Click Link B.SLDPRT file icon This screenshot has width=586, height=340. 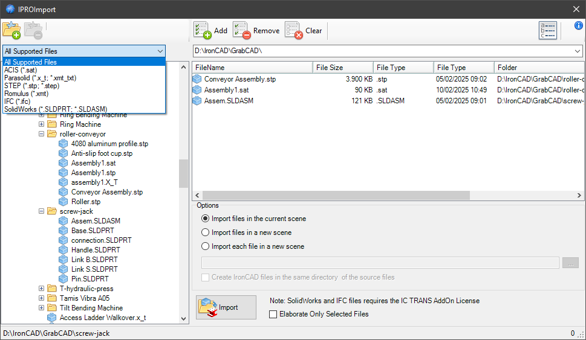coord(63,260)
